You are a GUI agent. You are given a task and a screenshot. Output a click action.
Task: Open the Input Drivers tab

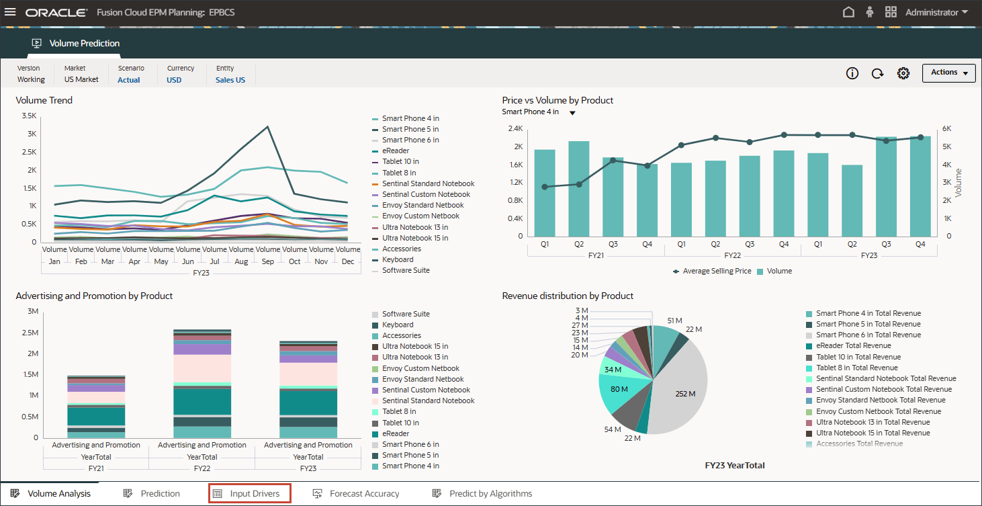[x=249, y=493]
